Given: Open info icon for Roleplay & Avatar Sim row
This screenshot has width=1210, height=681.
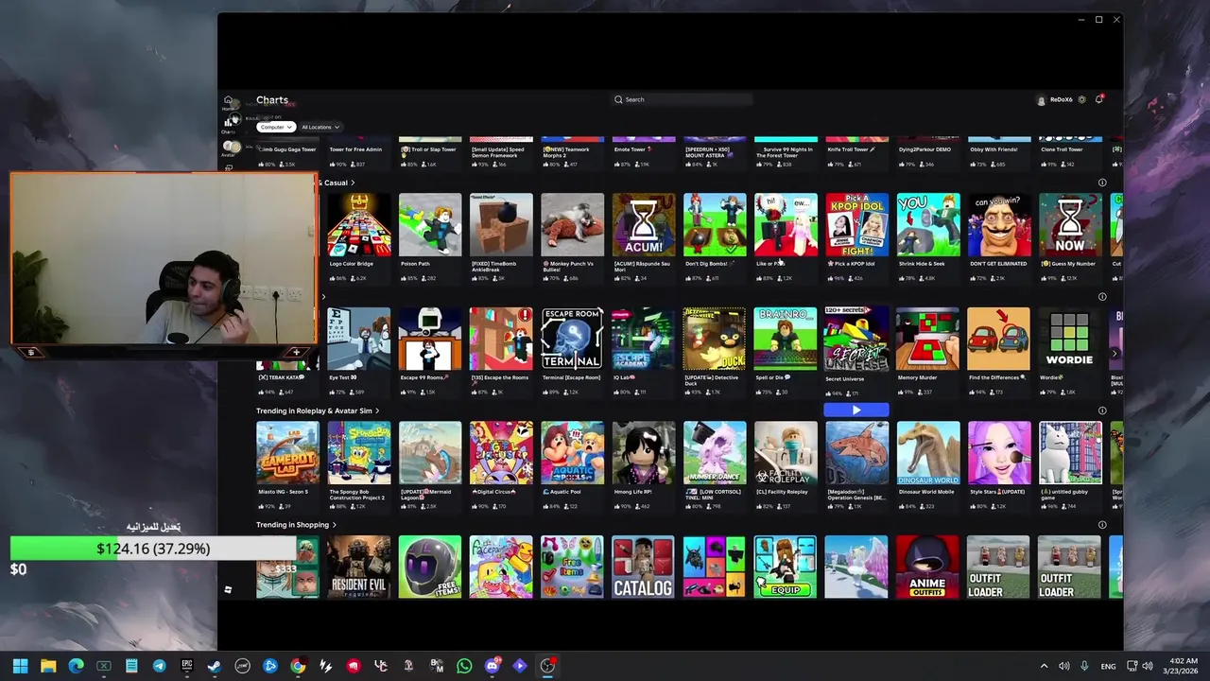Looking at the screenshot, I should click(x=1102, y=410).
